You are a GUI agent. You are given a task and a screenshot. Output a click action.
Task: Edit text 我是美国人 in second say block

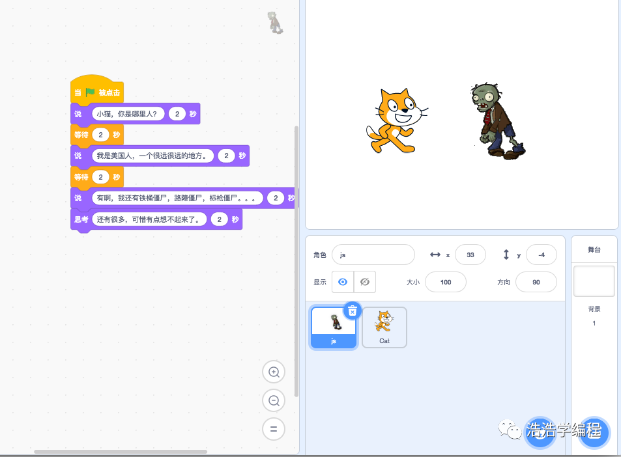(x=153, y=156)
